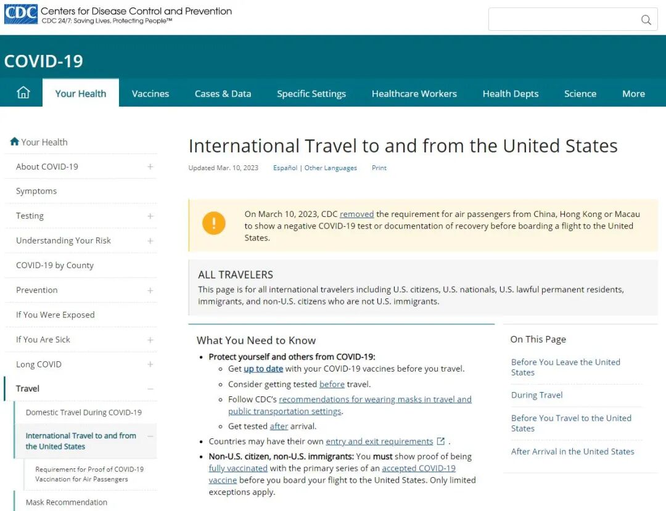Click the CDC logo
This screenshot has height=511, width=666.
tap(20, 15)
